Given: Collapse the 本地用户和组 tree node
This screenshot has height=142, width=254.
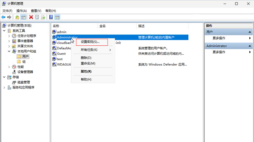Looking at the screenshot, I should tap(9, 51).
